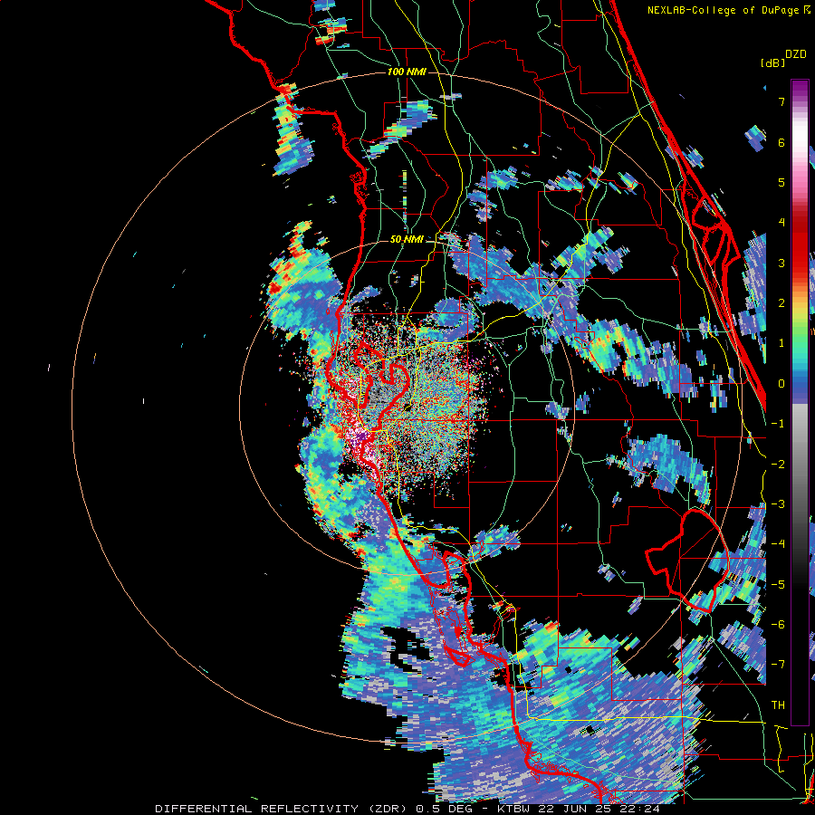Select the 1 value on color scale
Image resolution: width=815 pixels, height=815 pixels.
tap(781, 343)
